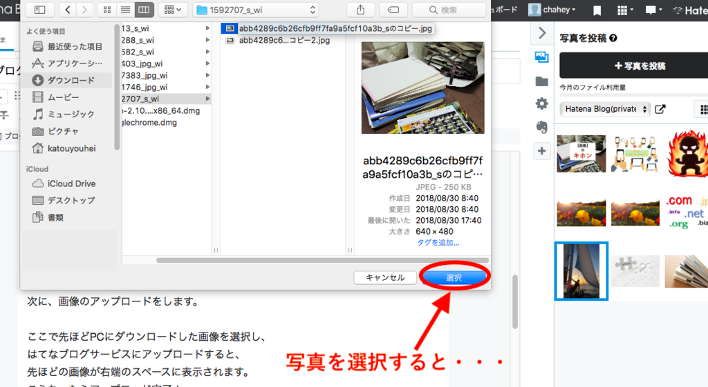Expand the 13_s_wi folder arrow
The image size is (708, 387).
tap(207, 28)
